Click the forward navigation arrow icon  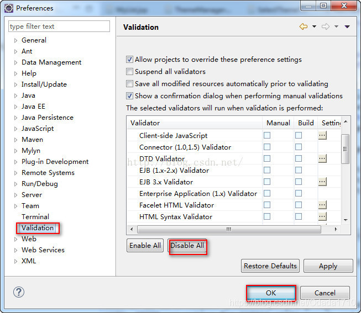click(326, 26)
